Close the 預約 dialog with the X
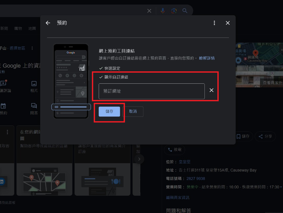The image size is (283, 213). point(228,23)
